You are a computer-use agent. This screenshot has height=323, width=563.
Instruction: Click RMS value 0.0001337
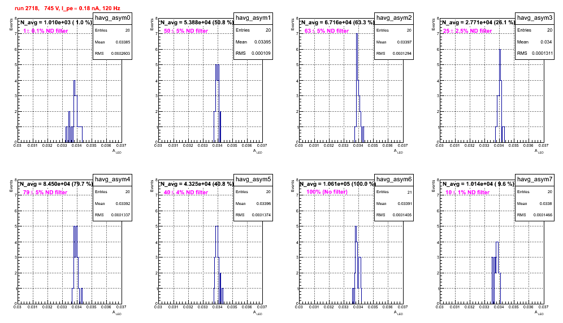coord(120,215)
